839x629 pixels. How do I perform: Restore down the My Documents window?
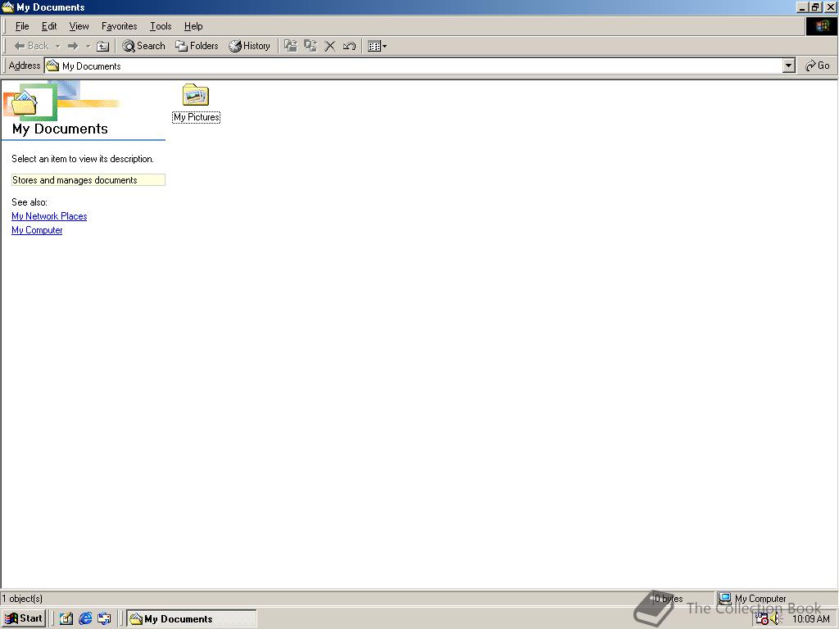[x=815, y=7]
